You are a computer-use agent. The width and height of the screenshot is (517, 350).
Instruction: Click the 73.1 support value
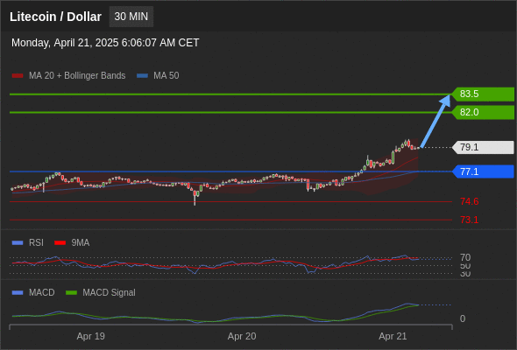coord(469,220)
